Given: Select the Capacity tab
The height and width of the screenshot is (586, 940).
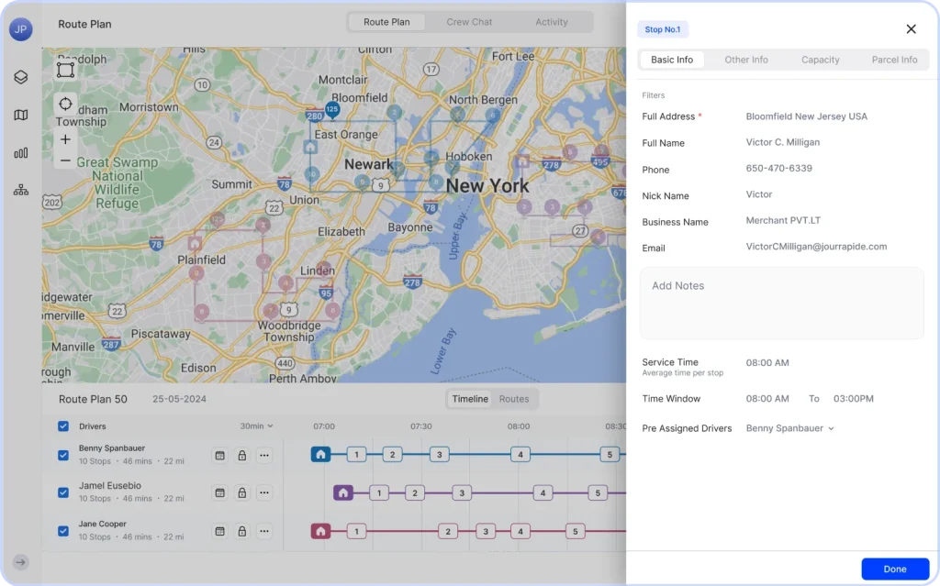Looking at the screenshot, I should point(821,60).
